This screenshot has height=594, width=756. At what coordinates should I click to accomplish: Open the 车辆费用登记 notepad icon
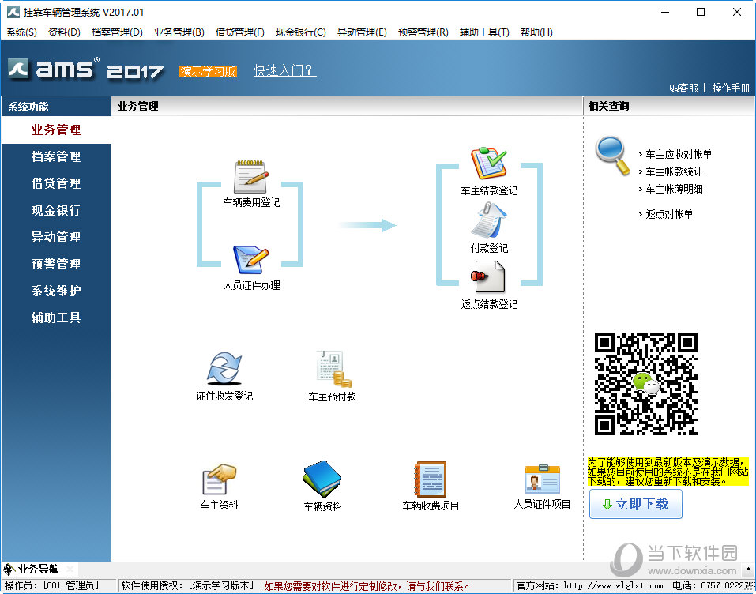pyautogui.click(x=250, y=176)
